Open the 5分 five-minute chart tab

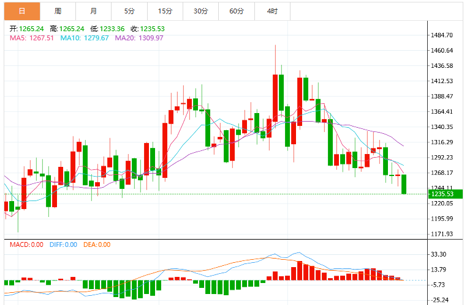(x=129, y=11)
